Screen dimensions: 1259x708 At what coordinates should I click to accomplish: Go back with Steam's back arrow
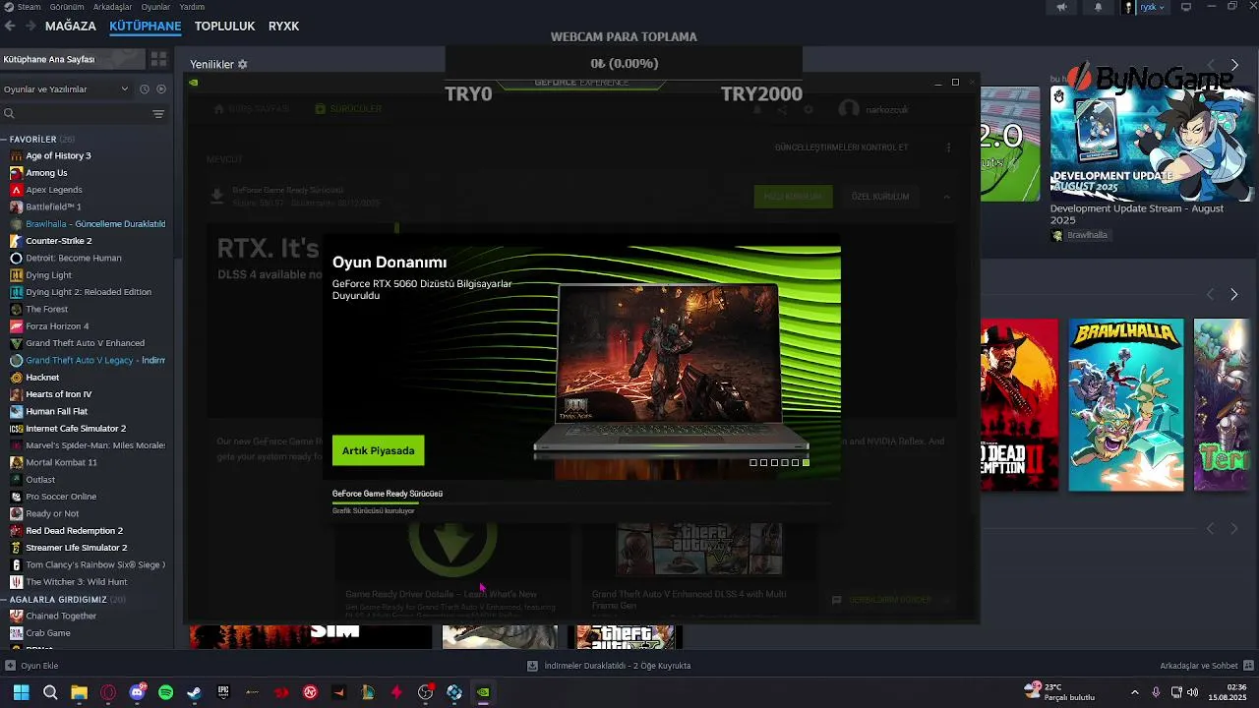(10, 27)
